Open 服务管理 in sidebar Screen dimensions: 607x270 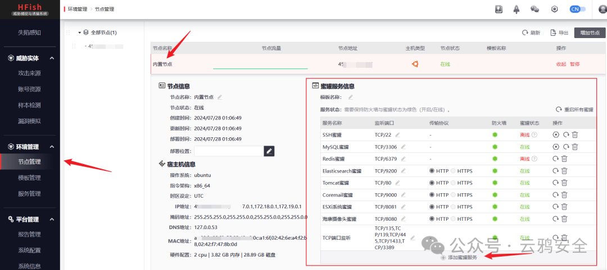pyautogui.click(x=29, y=194)
